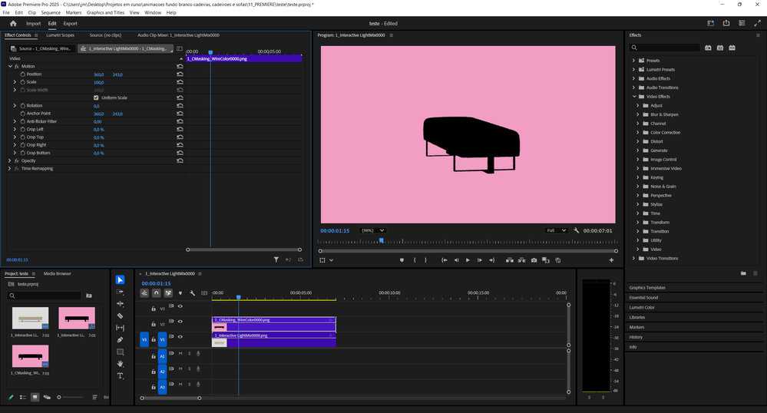
Task: Go to Out point in Program monitor
Action: pyautogui.click(x=491, y=260)
